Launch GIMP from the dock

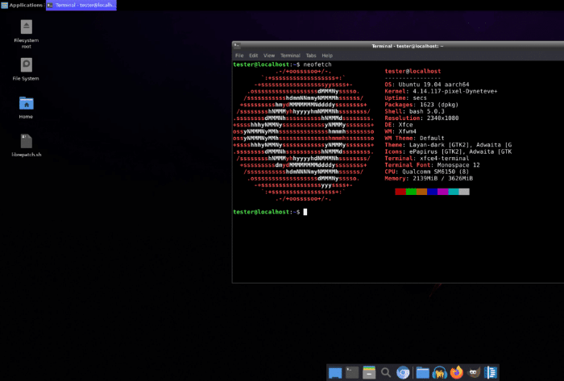(x=474, y=373)
